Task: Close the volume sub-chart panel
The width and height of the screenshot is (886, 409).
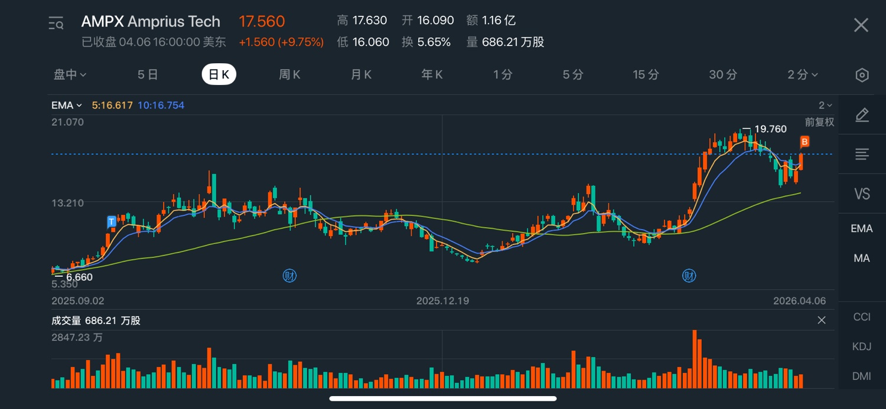Action: point(821,320)
